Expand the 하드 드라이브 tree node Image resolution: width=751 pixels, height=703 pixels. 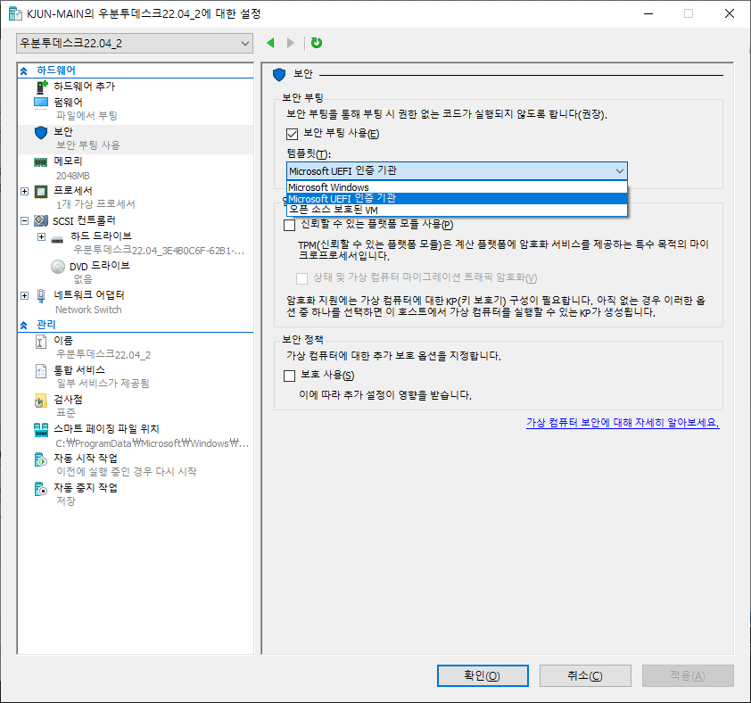tap(42, 236)
